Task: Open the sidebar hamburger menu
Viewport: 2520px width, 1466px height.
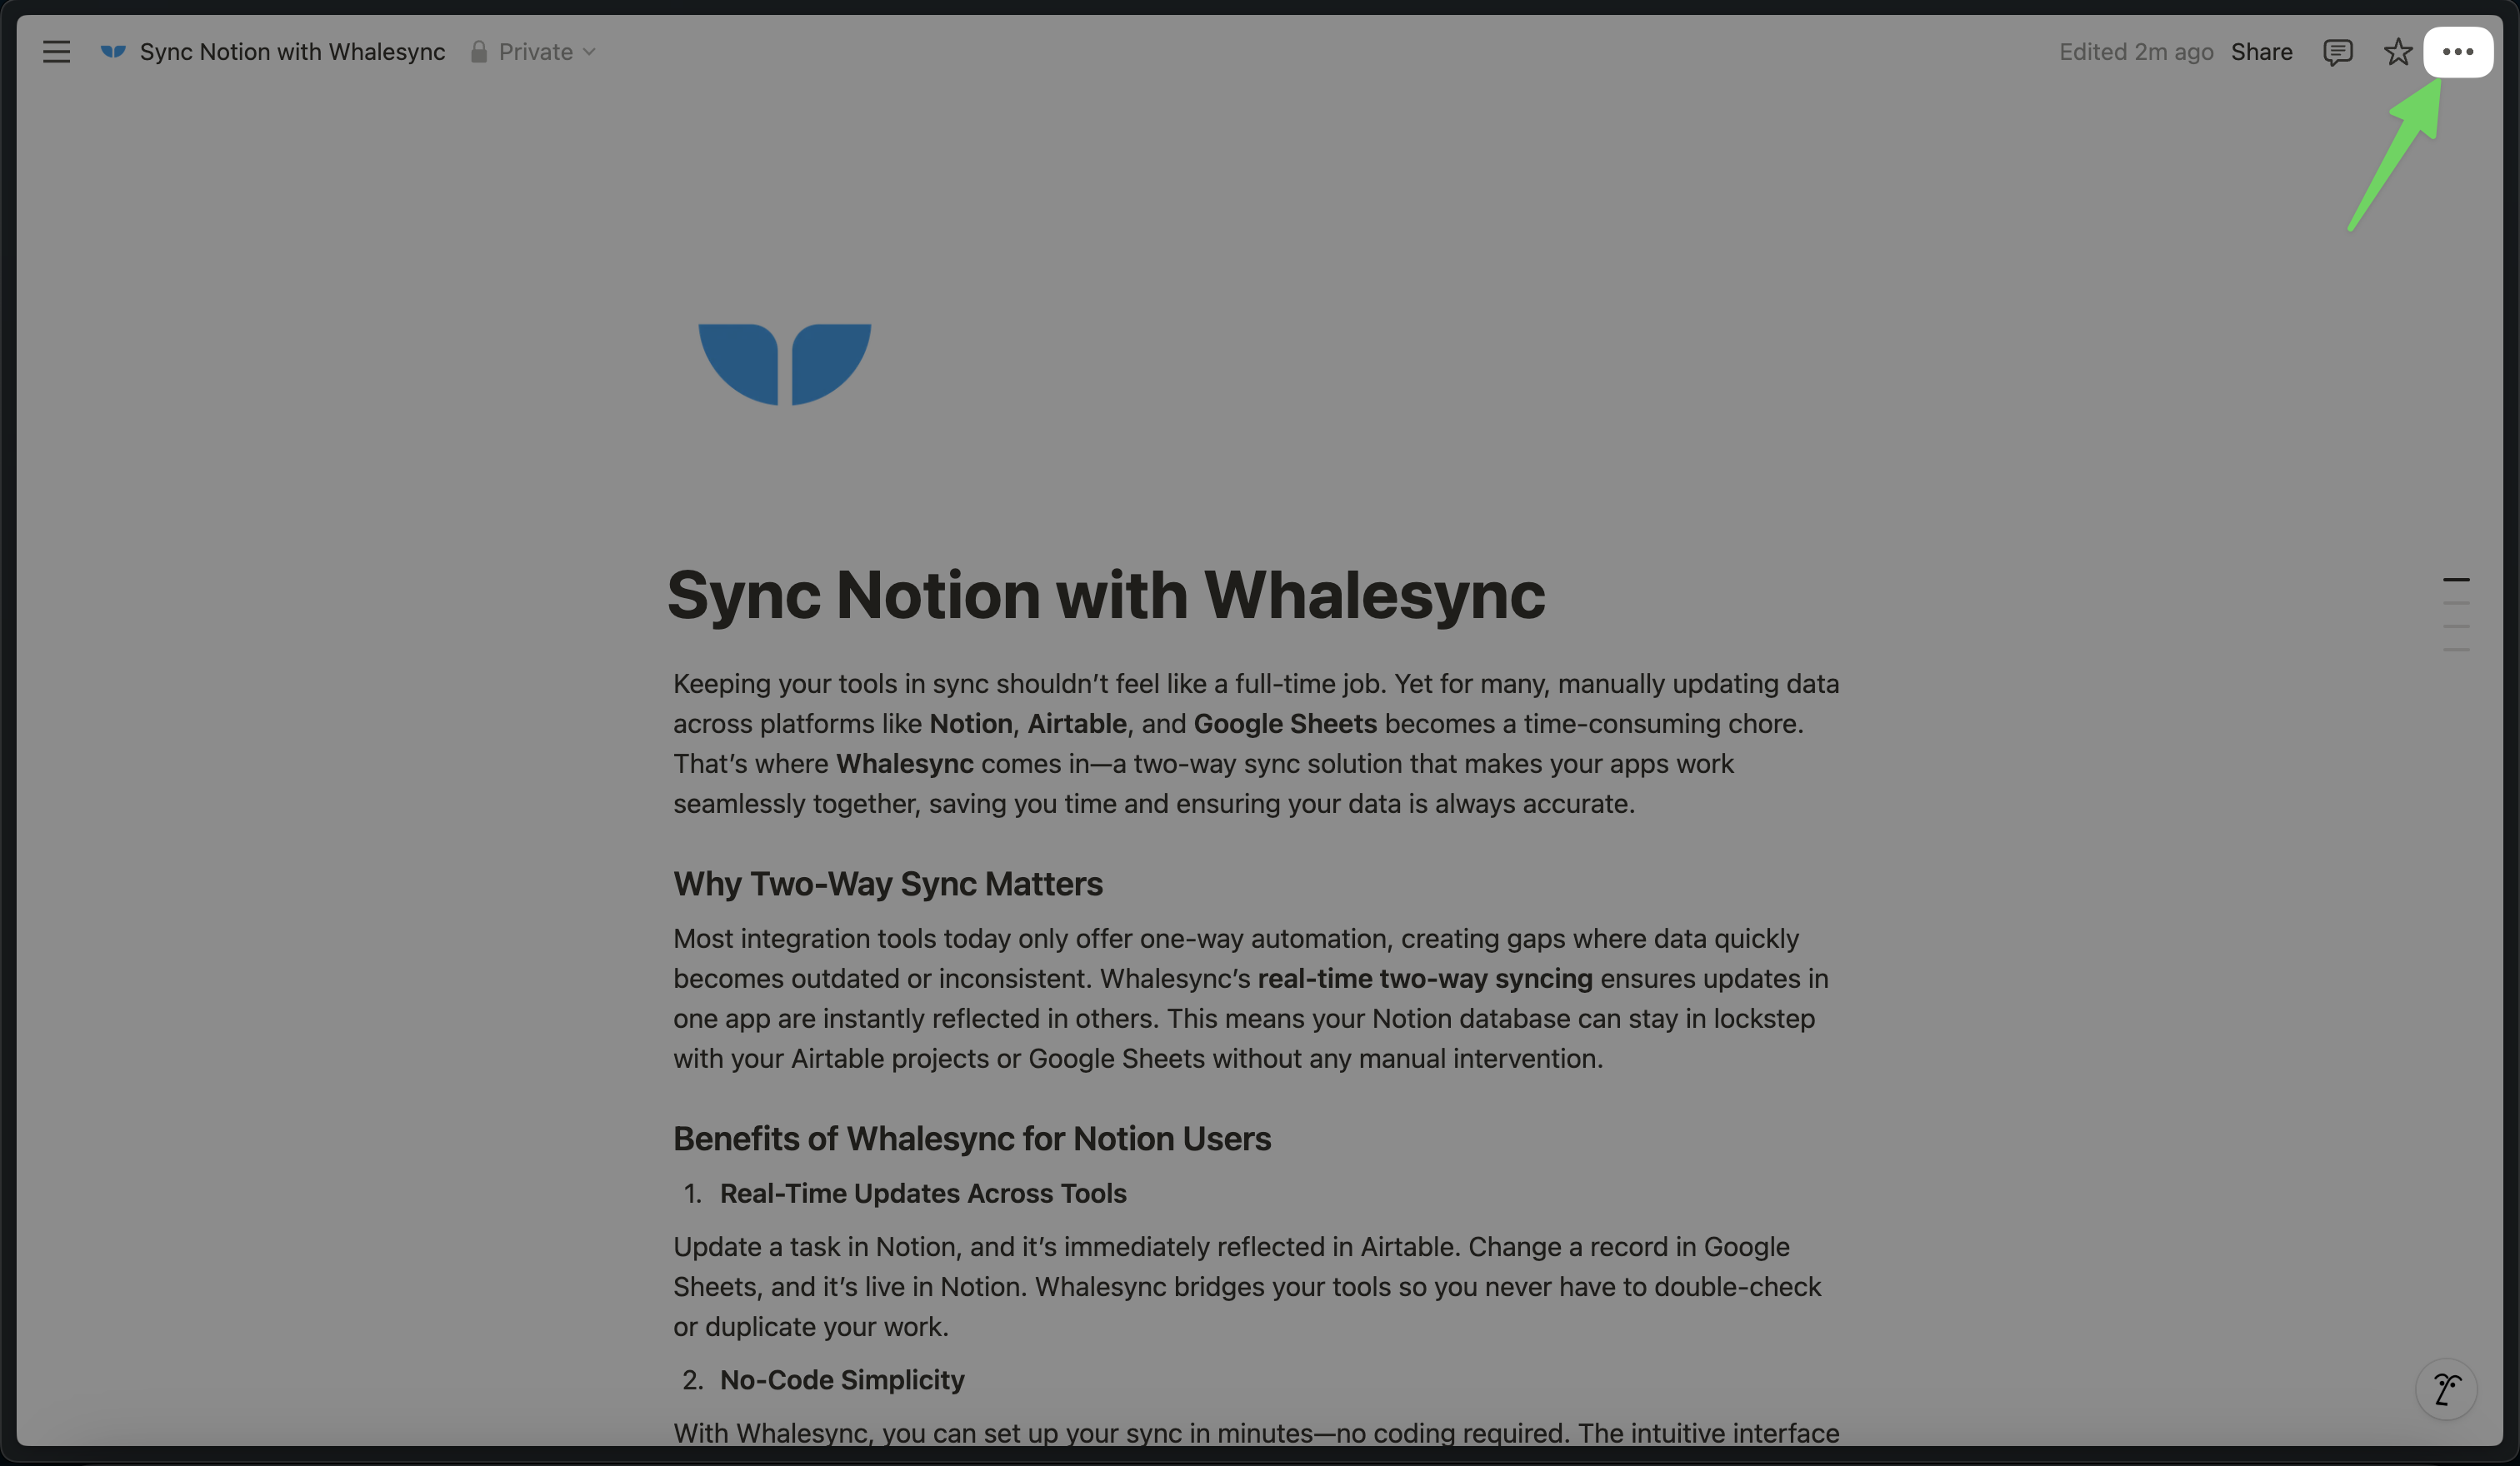Action: 56,52
